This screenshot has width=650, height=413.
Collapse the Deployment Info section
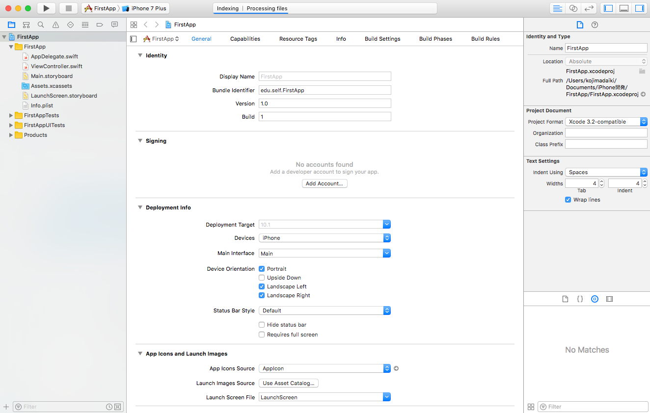[140, 207]
